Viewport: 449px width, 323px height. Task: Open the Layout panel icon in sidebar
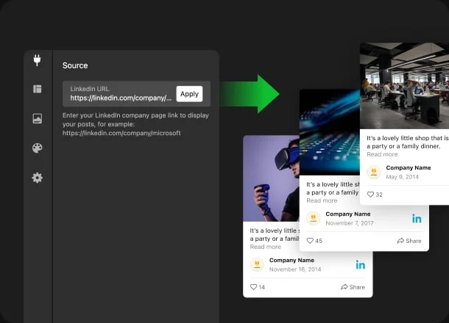(x=38, y=89)
